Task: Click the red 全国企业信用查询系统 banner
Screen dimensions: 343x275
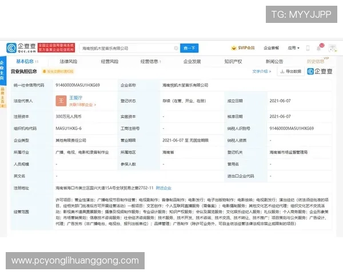Action: point(56,48)
